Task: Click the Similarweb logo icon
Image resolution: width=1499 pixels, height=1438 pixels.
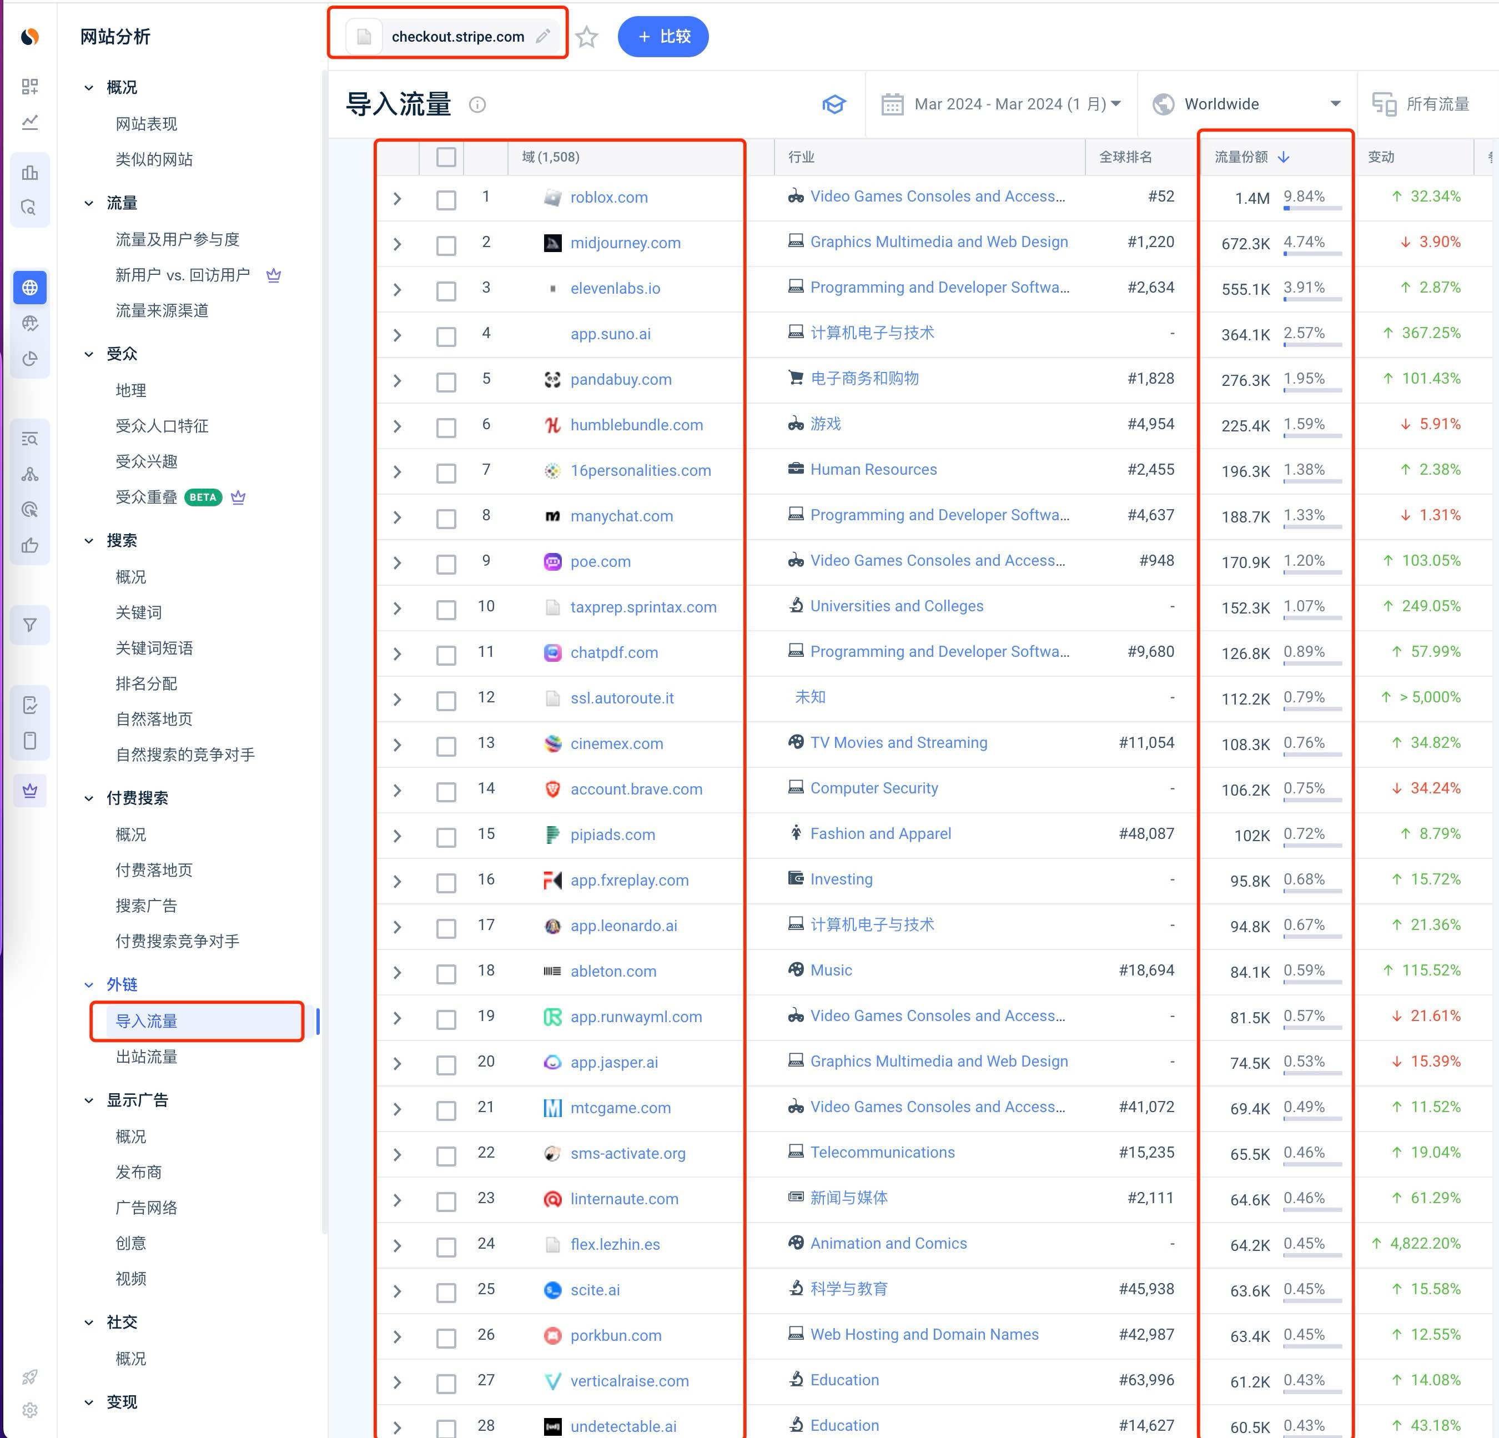Action: pyautogui.click(x=30, y=37)
